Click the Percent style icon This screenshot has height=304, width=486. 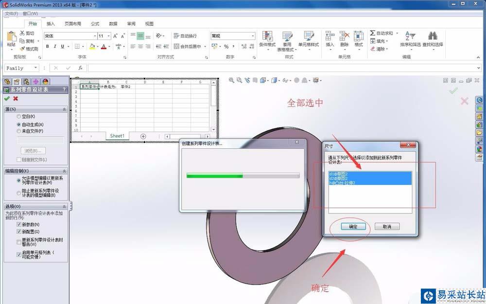click(226, 47)
